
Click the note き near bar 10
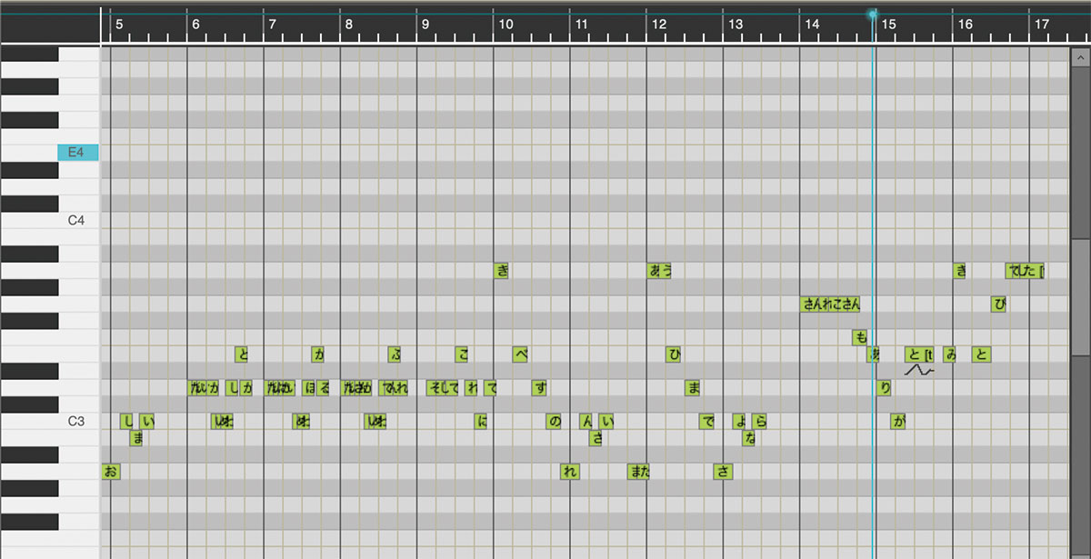point(501,270)
